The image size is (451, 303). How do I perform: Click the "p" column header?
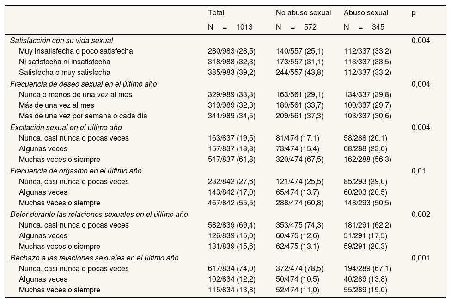pyautogui.click(x=414, y=13)
